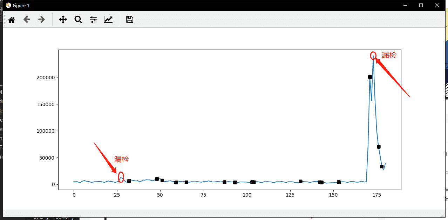Open the edit axis and curve parameters
The height and width of the screenshot is (220, 448).
point(108,20)
